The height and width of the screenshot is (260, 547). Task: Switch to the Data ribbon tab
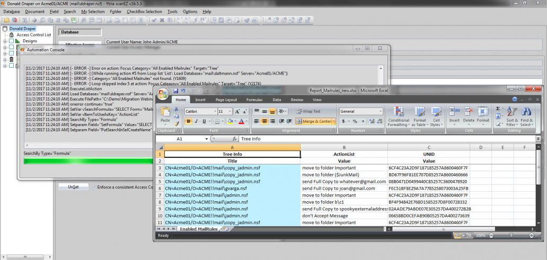(x=277, y=100)
